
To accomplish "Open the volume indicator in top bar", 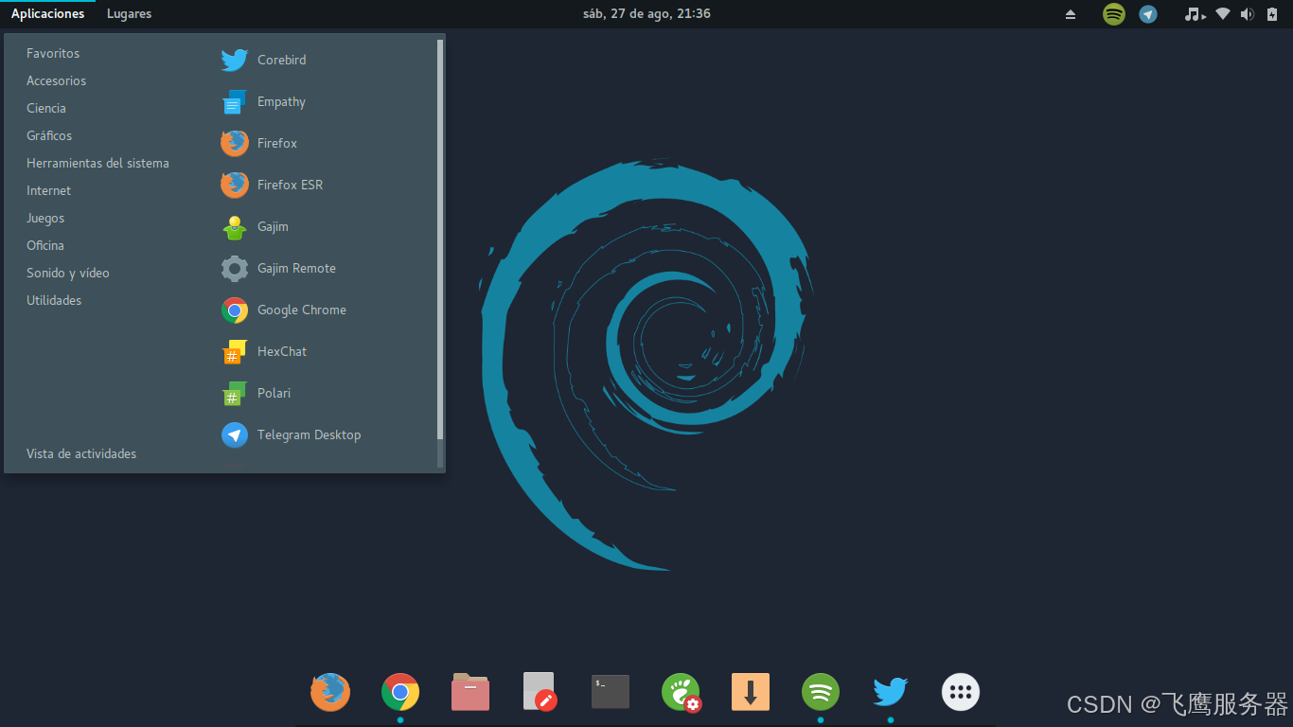I will coord(1248,14).
